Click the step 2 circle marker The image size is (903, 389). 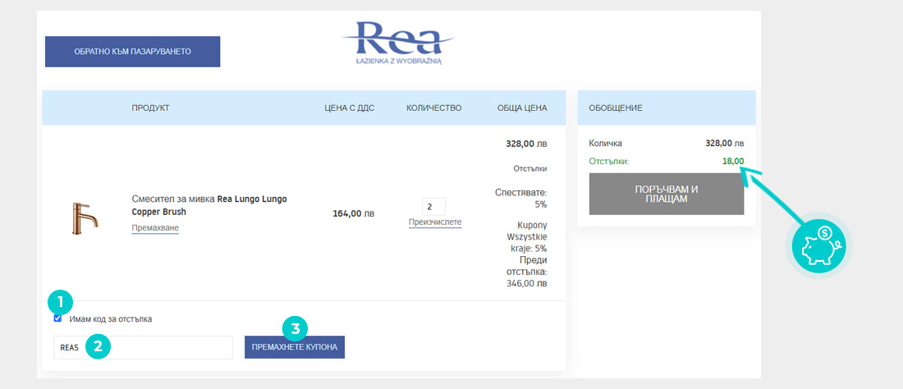pos(98,346)
